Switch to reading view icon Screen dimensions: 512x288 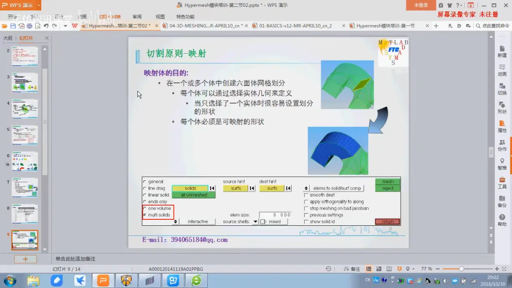pos(389,269)
